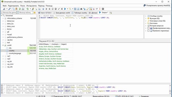The width and height of the screenshot is (172, 97).
Task: Switch to the База данных: world tab
Action: [62, 13]
